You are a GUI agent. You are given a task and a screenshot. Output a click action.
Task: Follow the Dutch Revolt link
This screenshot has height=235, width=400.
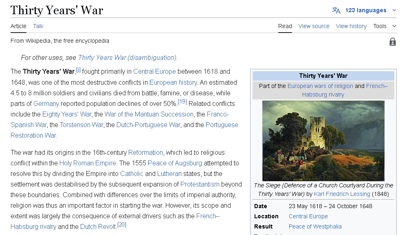click(x=98, y=226)
